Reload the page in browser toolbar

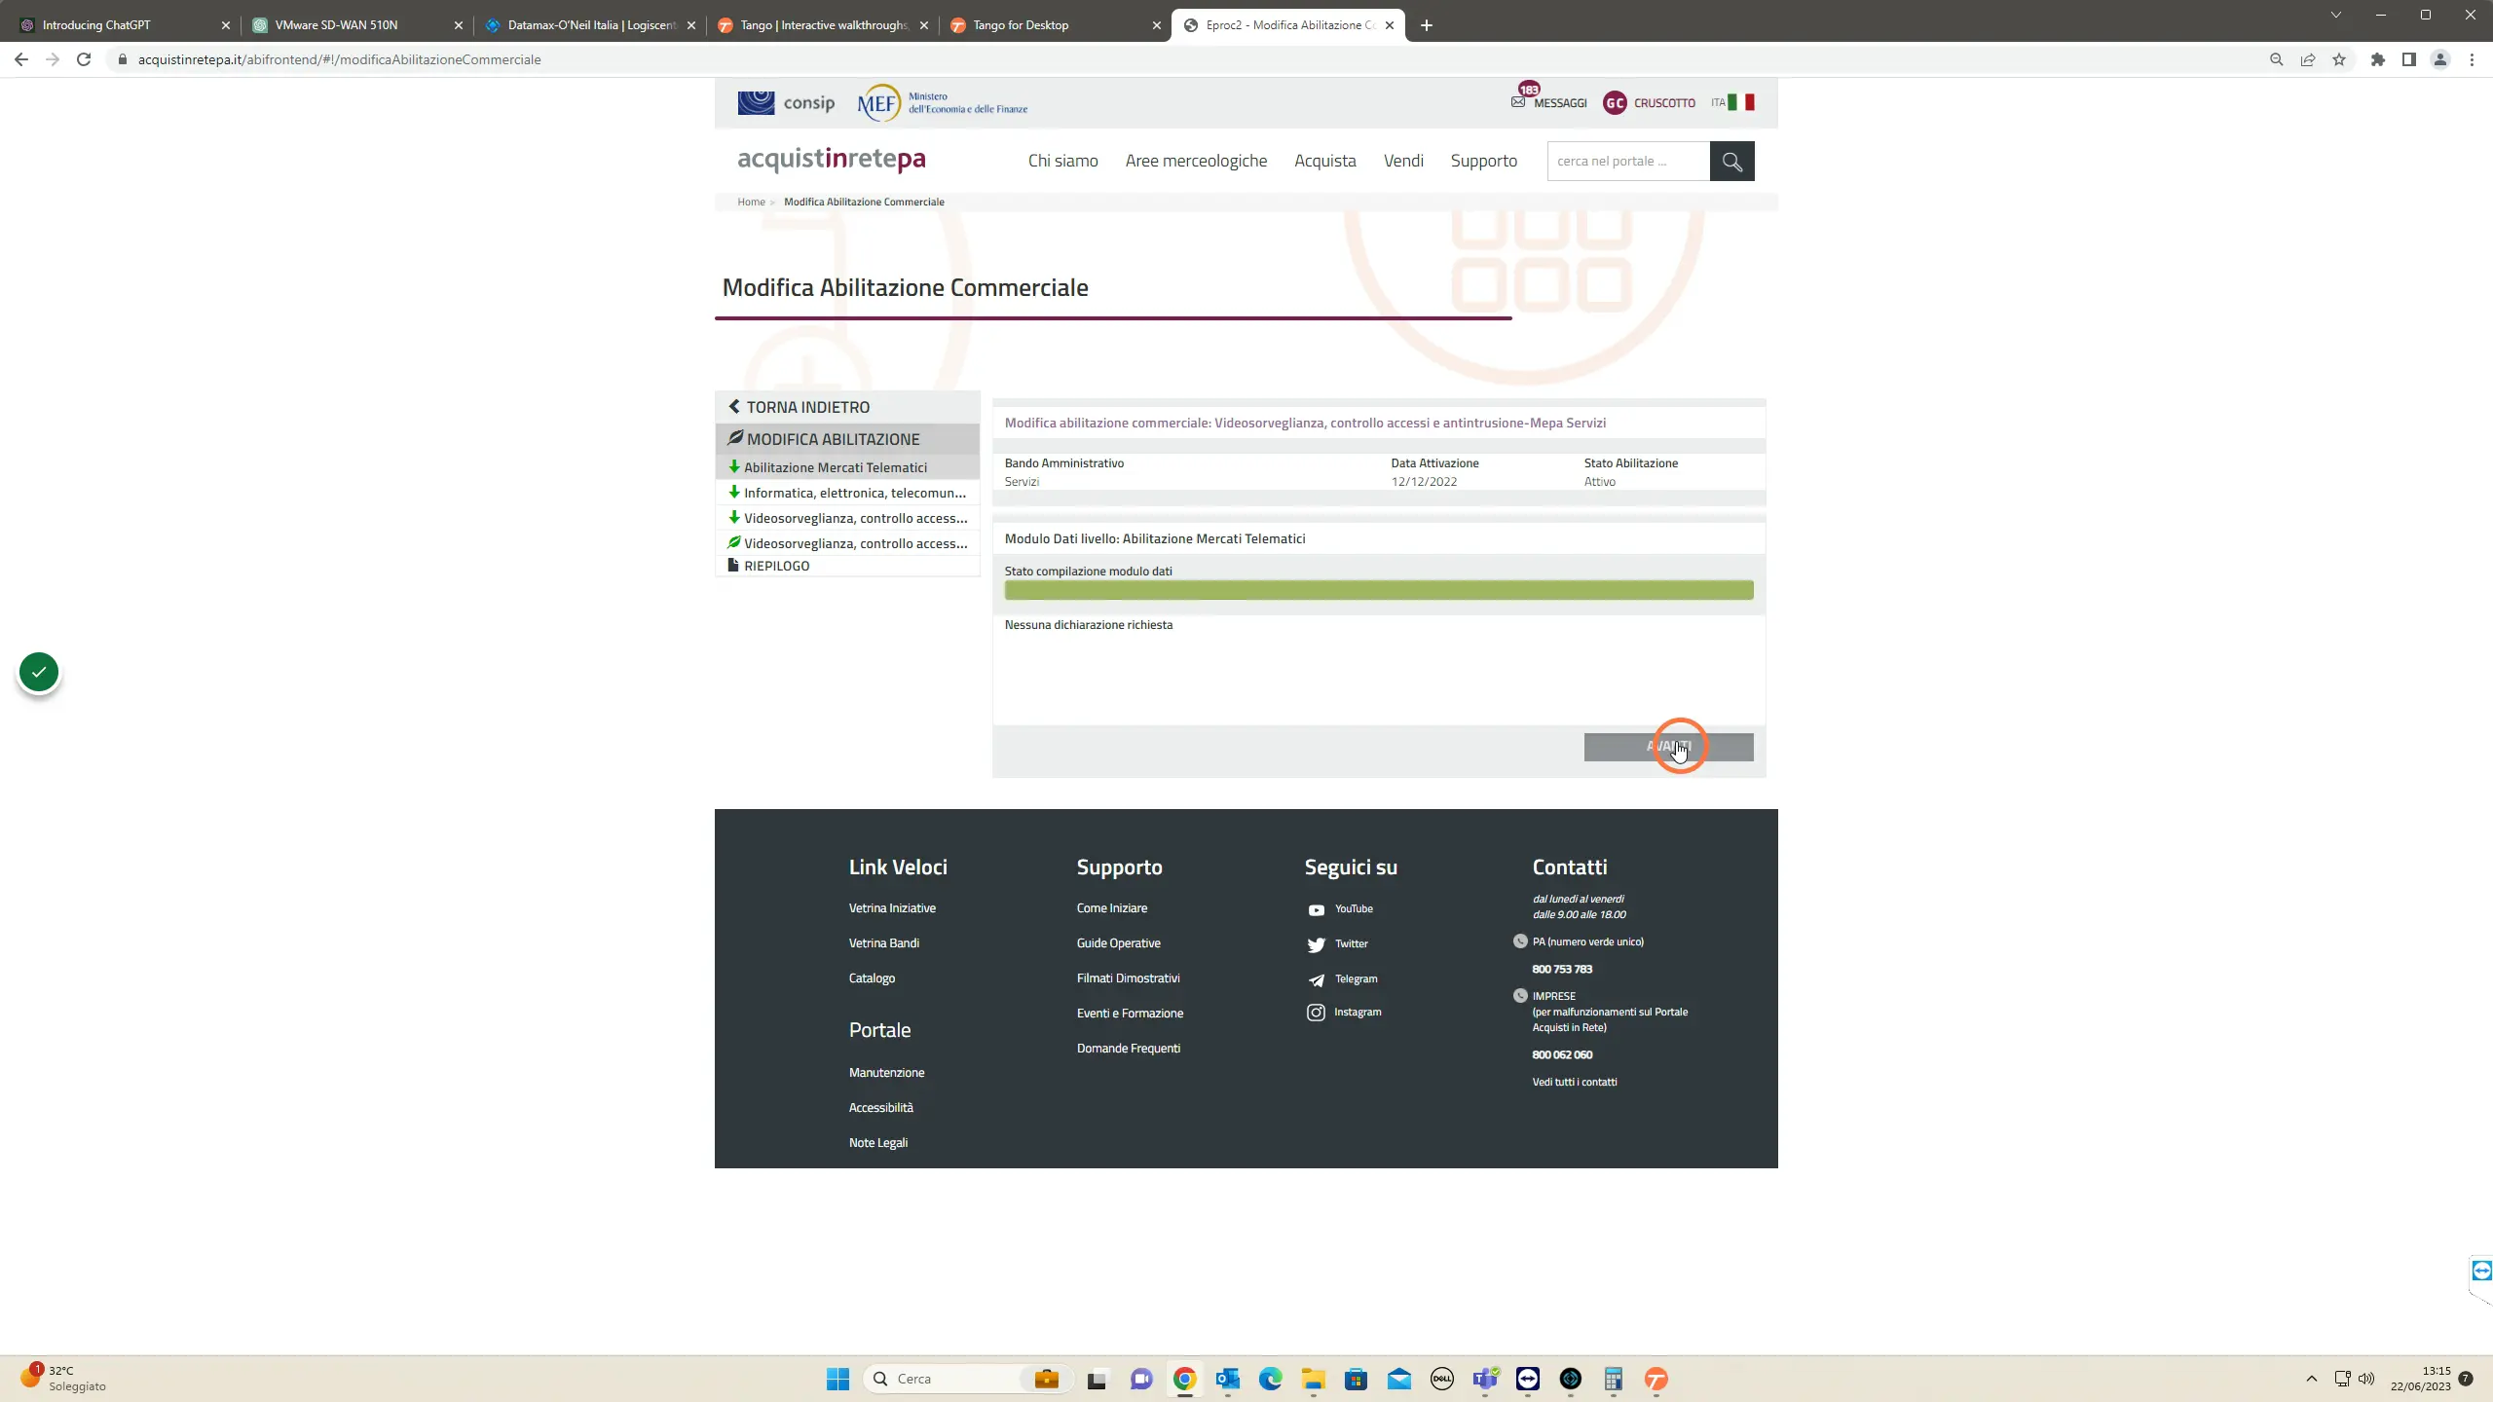84,59
